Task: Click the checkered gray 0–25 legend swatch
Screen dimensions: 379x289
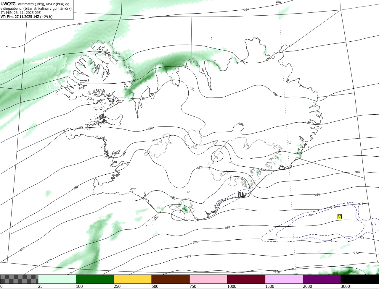Action: [19, 279]
